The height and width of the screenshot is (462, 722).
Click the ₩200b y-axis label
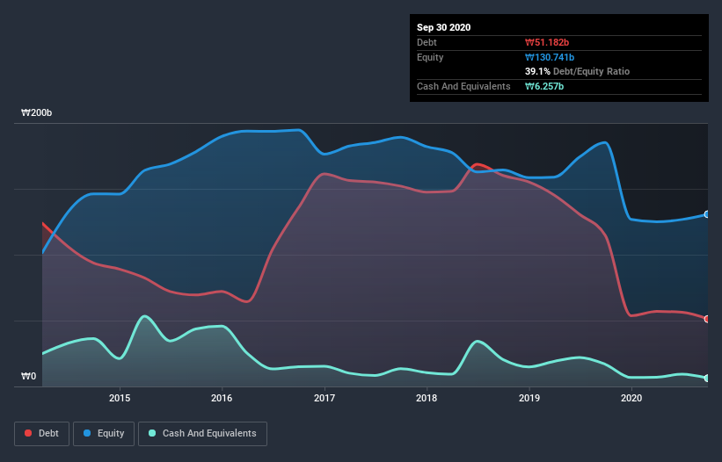coord(36,112)
